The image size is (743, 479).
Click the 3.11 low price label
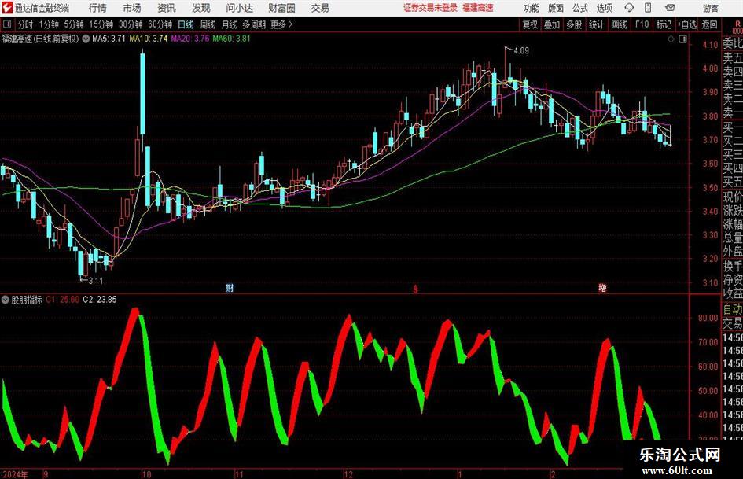pyautogui.click(x=95, y=281)
